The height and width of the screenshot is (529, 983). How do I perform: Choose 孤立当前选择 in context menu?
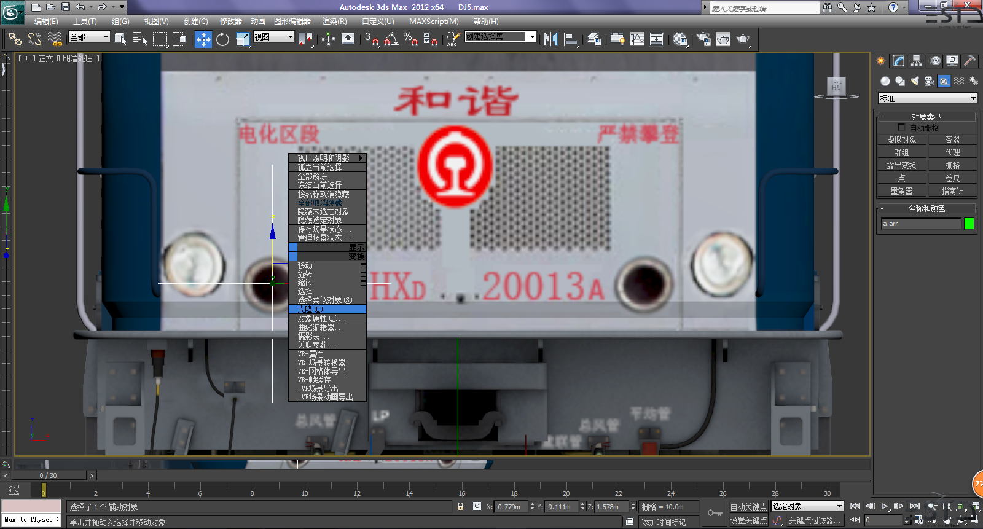(327, 167)
